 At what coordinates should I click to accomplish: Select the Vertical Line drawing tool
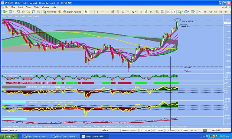97,12
